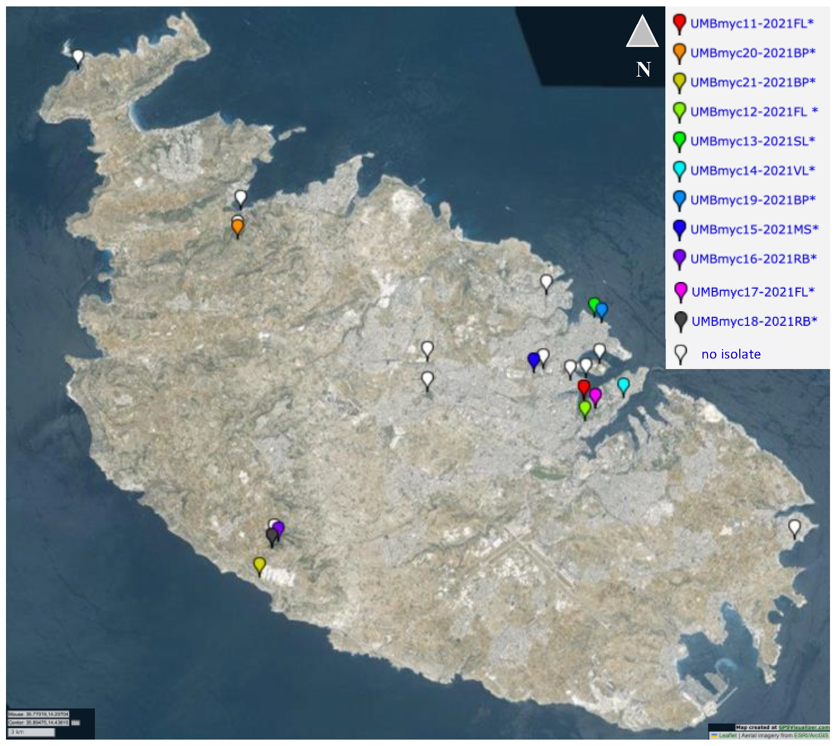The width and height of the screenshot is (836, 746).
Task: Click the white marker at the northwest tip
Action: point(78,56)
